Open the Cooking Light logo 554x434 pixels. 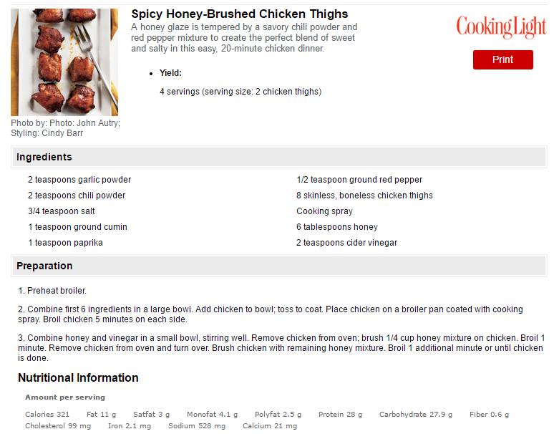coord(501,27)
